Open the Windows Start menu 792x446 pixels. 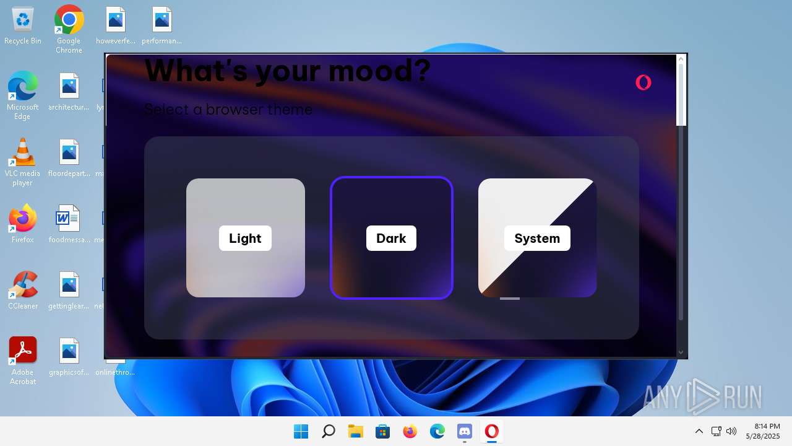[301, 431]
